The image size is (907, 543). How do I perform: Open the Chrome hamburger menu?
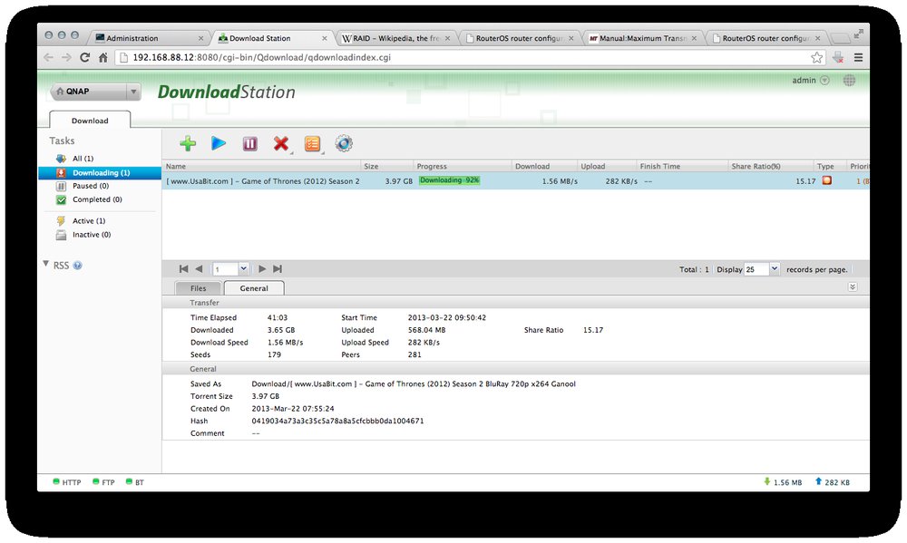[x=858, y=57]
